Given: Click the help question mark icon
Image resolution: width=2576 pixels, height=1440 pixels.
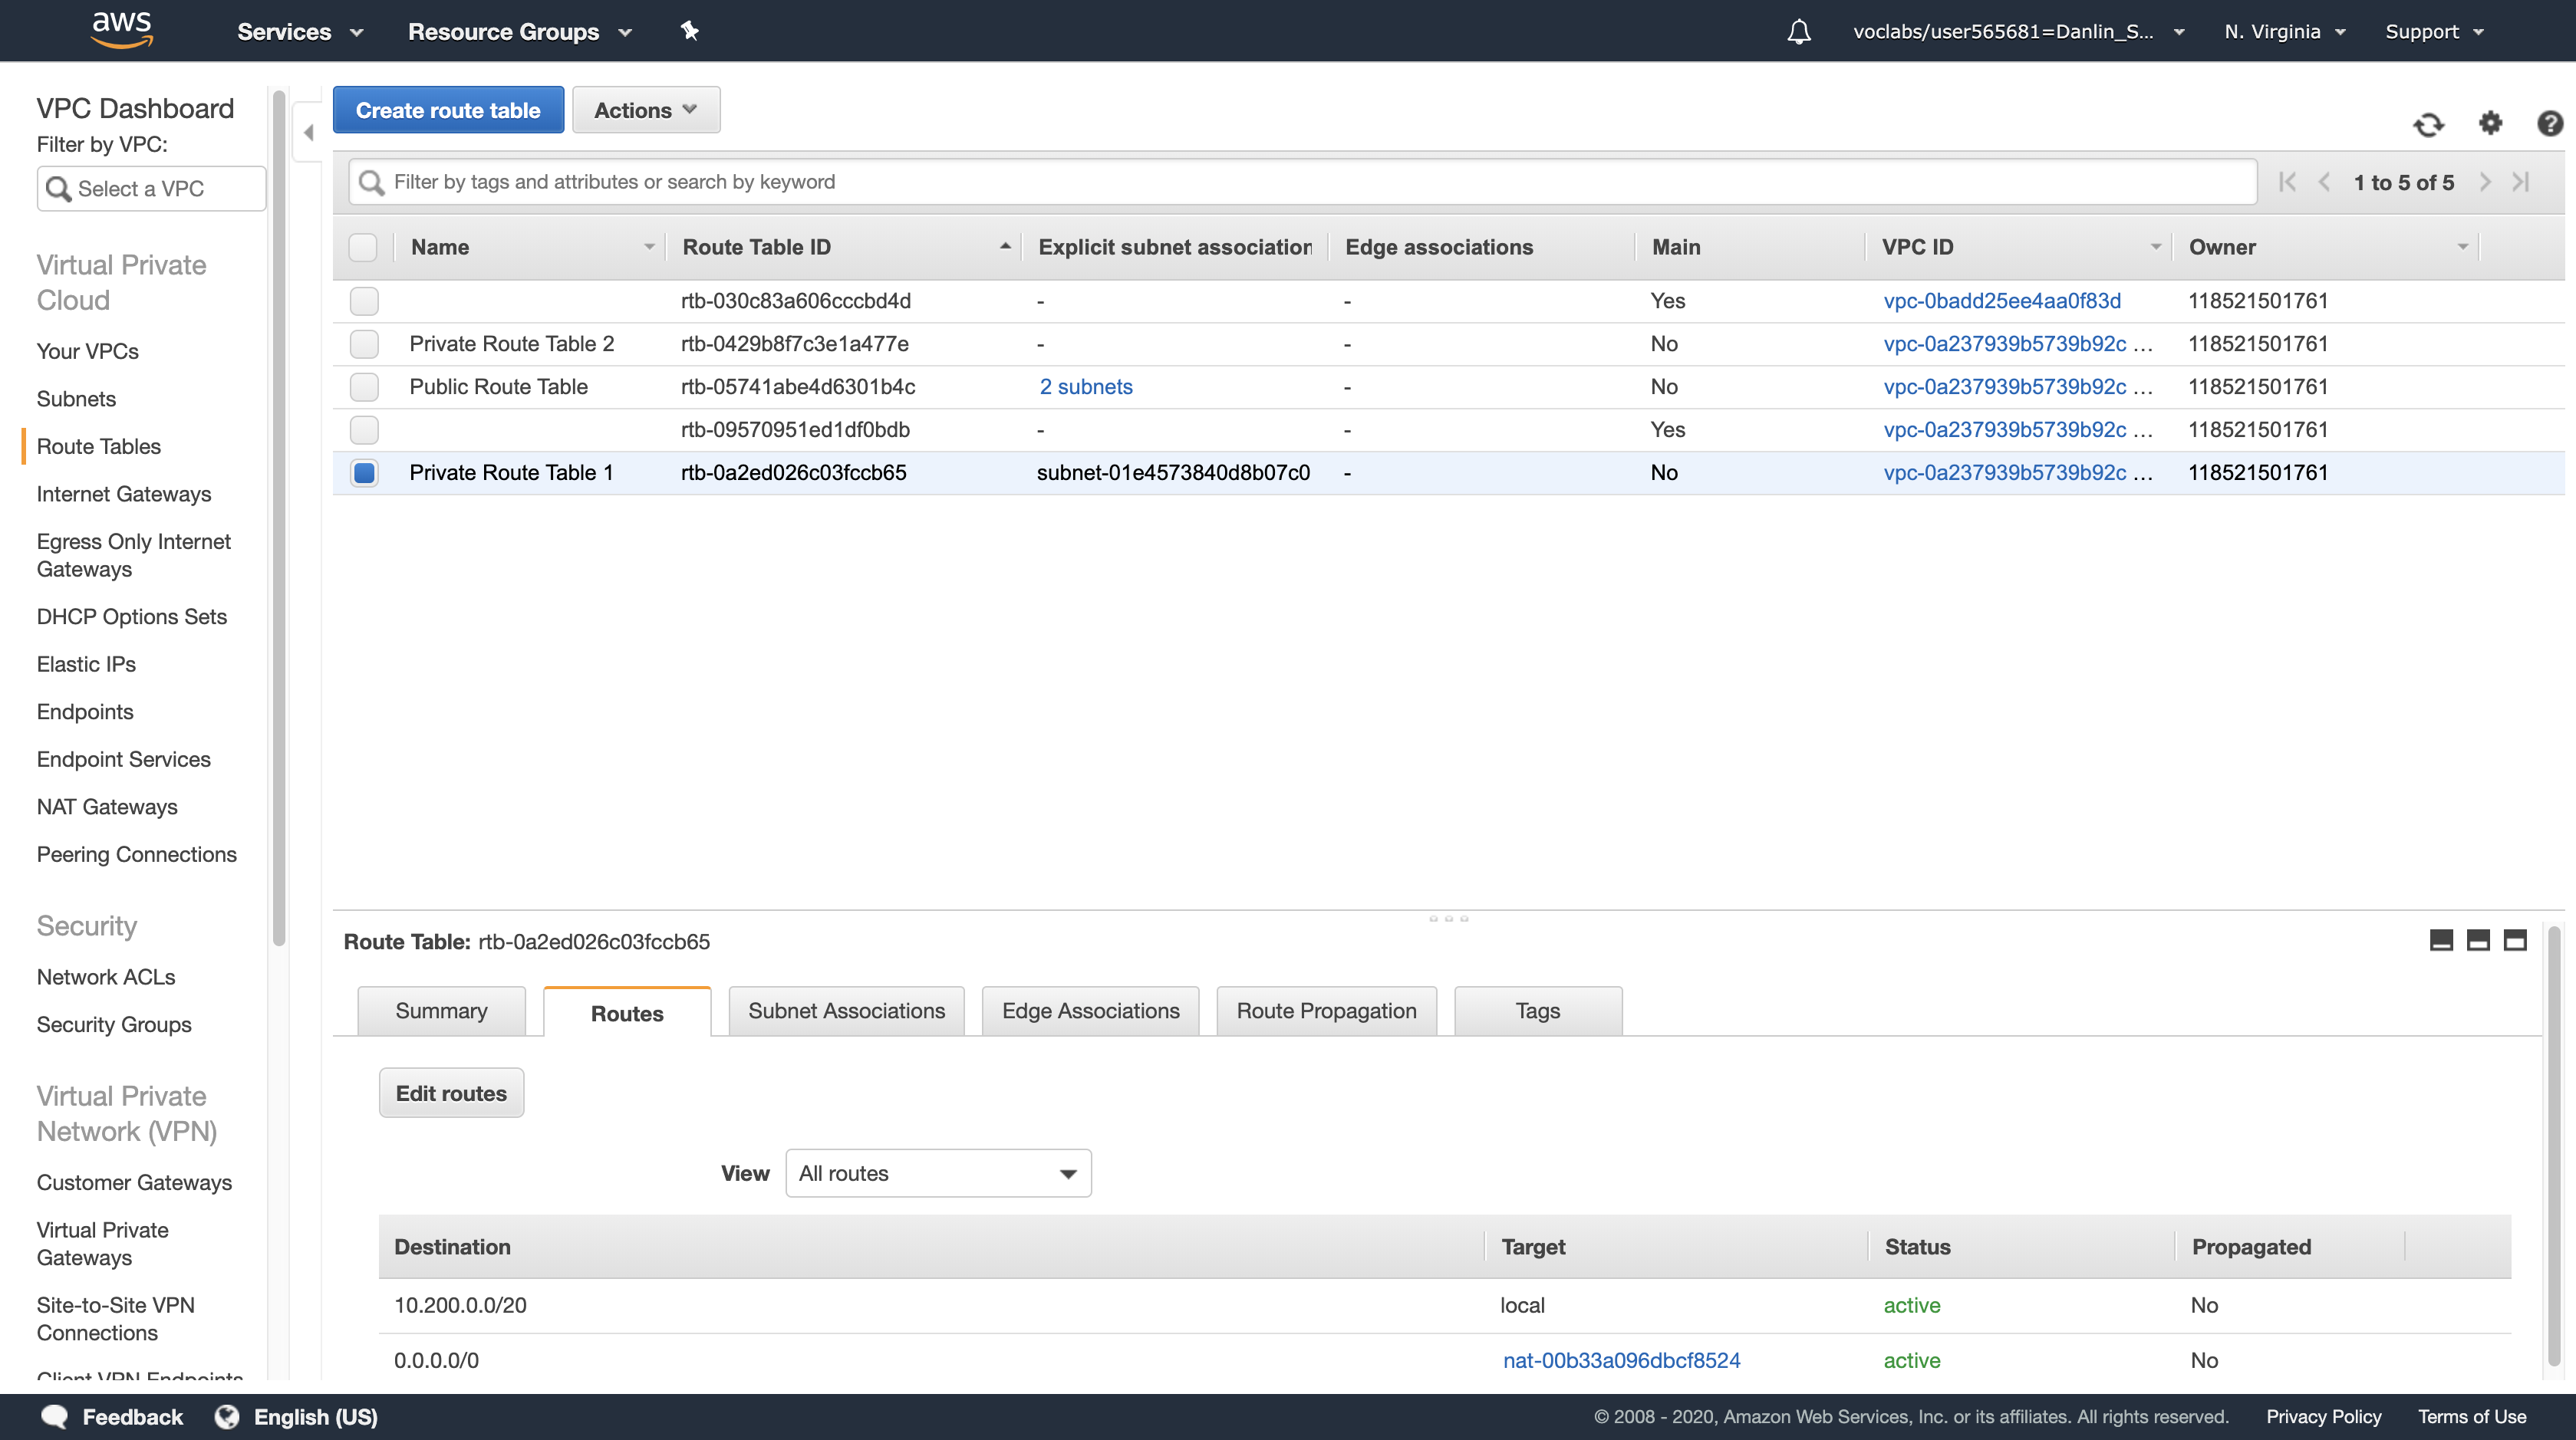Looking at the screenshot, I should (2549, 123).
